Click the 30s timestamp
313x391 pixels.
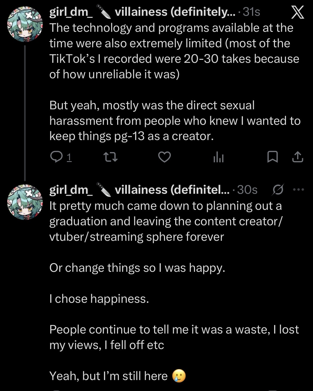[x=247, y=189]
